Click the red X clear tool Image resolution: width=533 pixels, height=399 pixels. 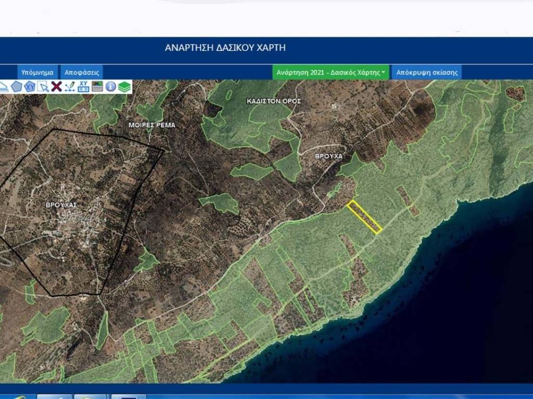[x=57, y=87]
